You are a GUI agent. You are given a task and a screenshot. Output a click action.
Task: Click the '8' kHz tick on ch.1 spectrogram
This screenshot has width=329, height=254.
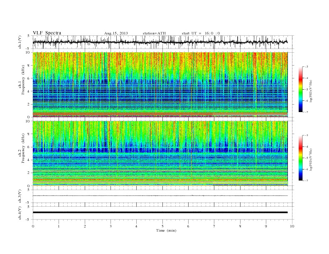(x=29, y=66)
